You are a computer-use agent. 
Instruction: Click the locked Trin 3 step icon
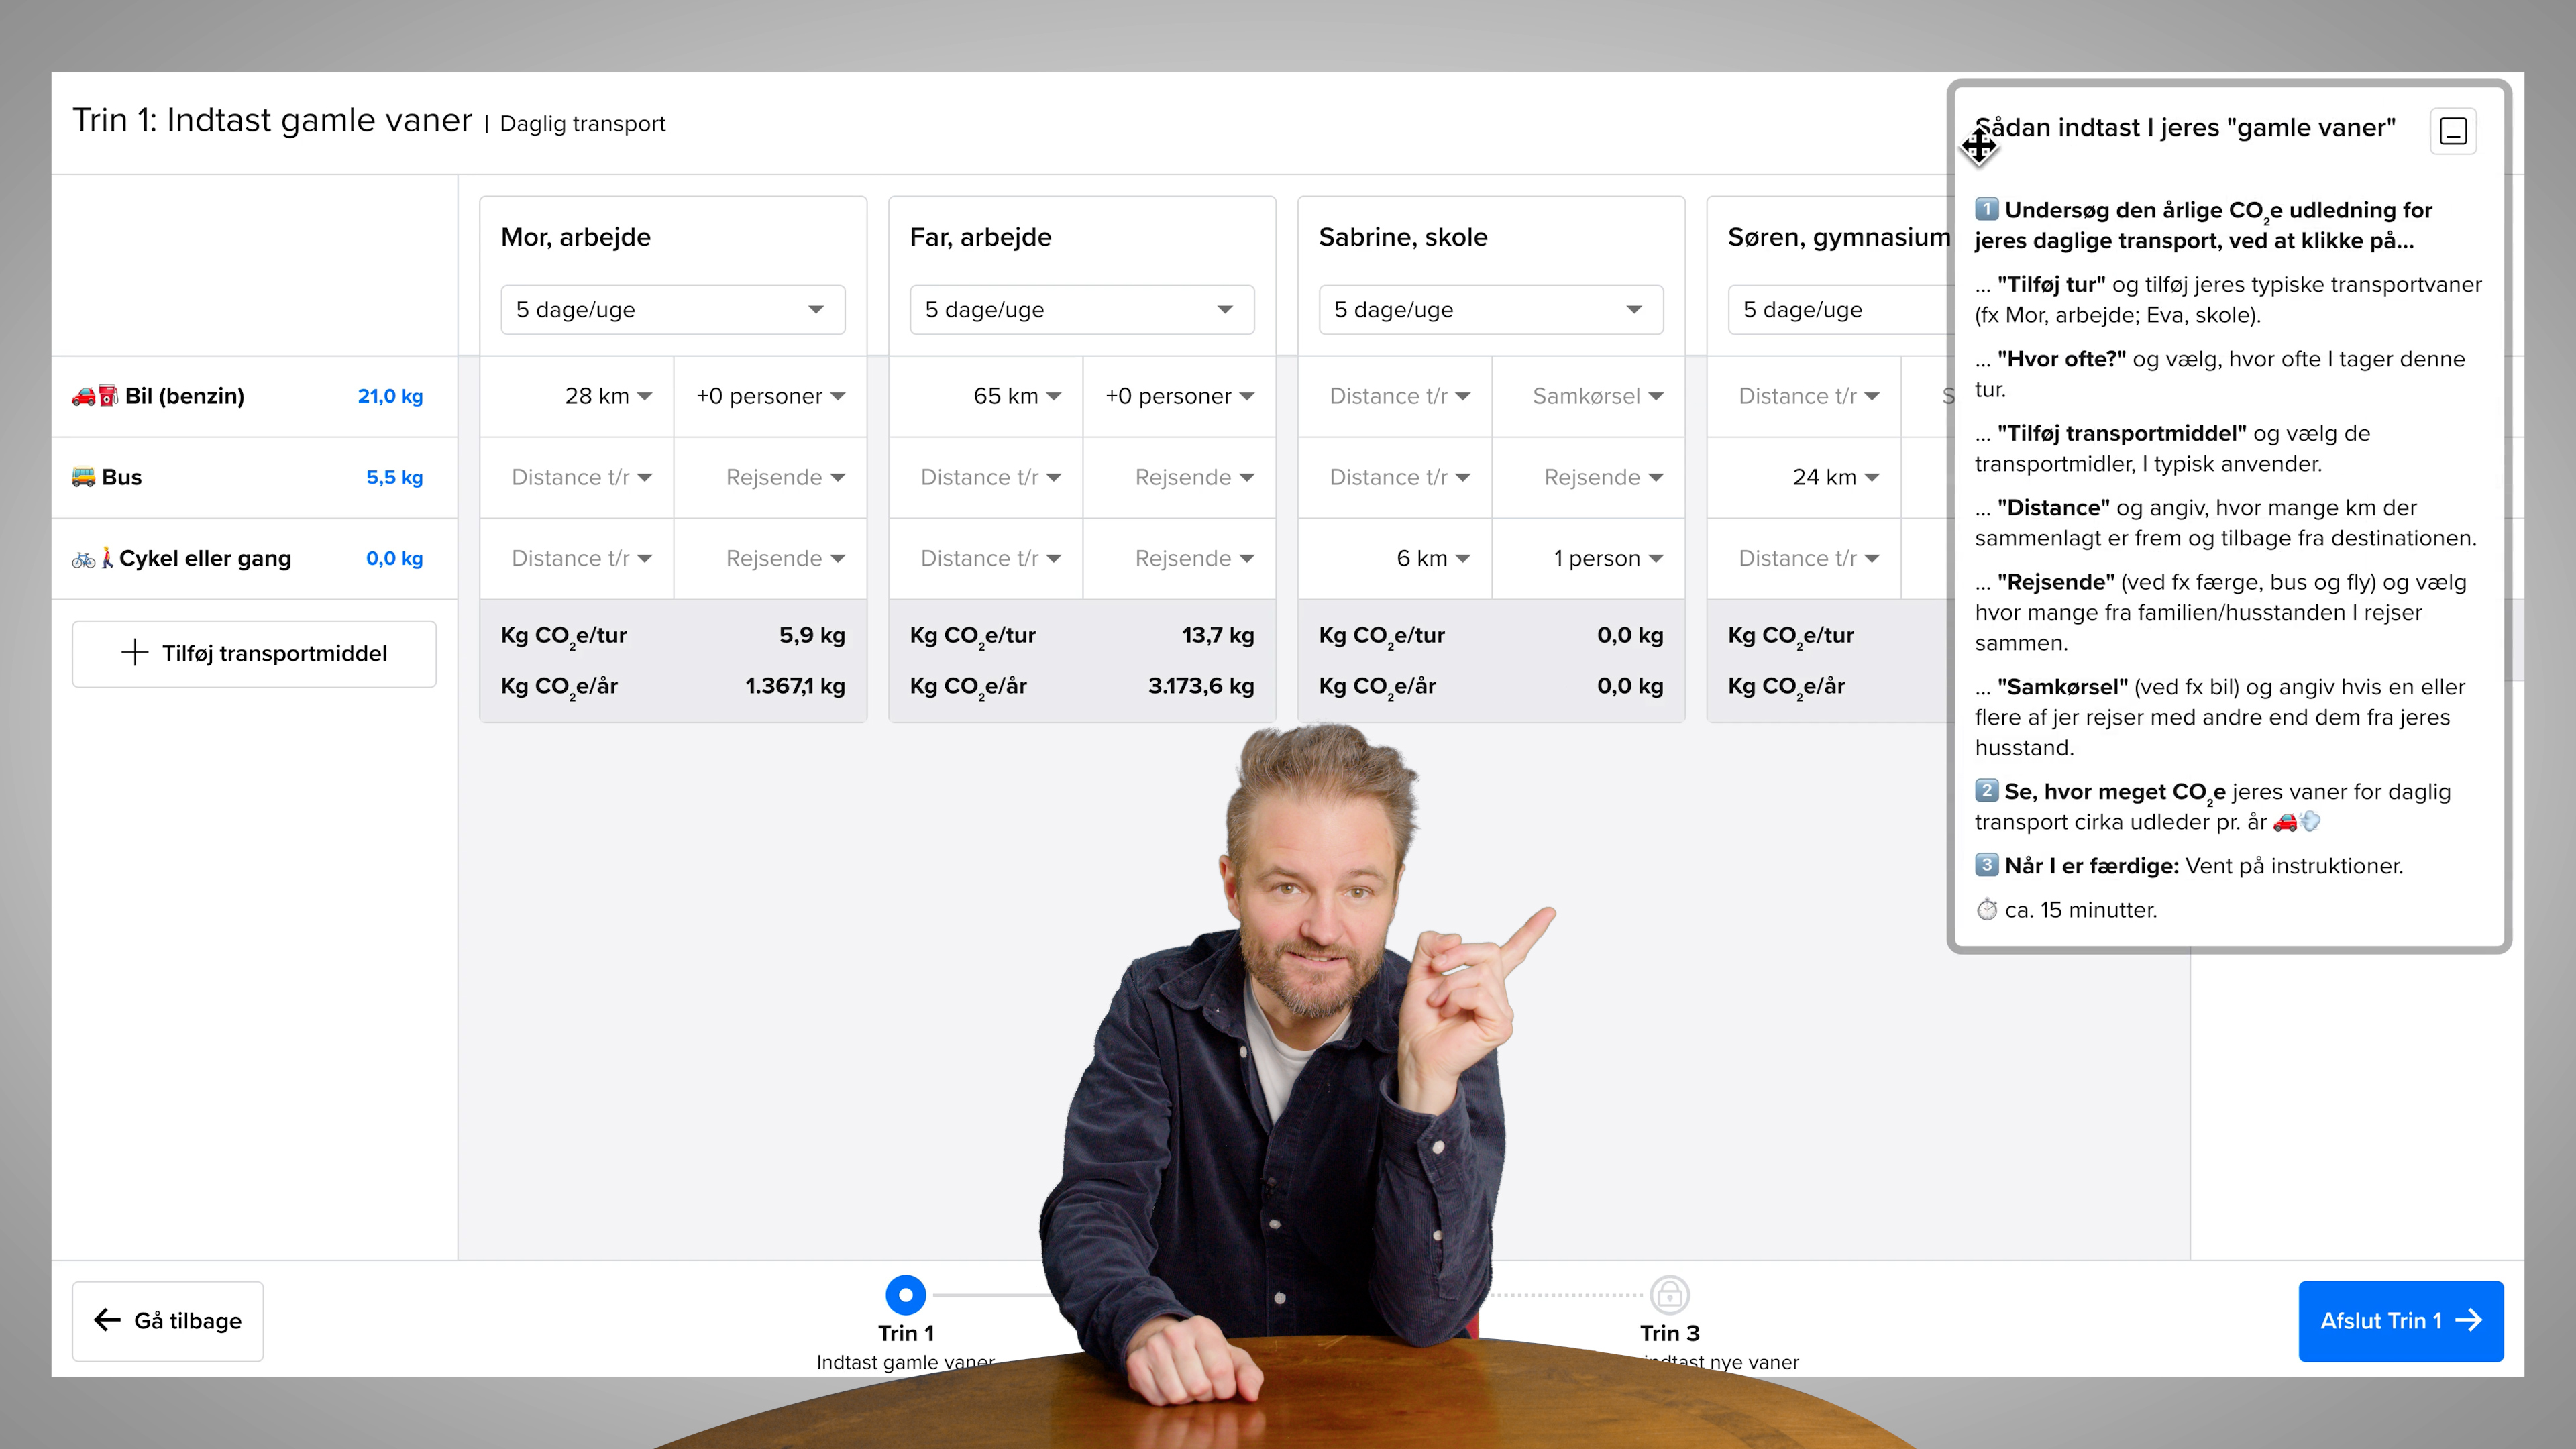[x=1669, y=1295]
